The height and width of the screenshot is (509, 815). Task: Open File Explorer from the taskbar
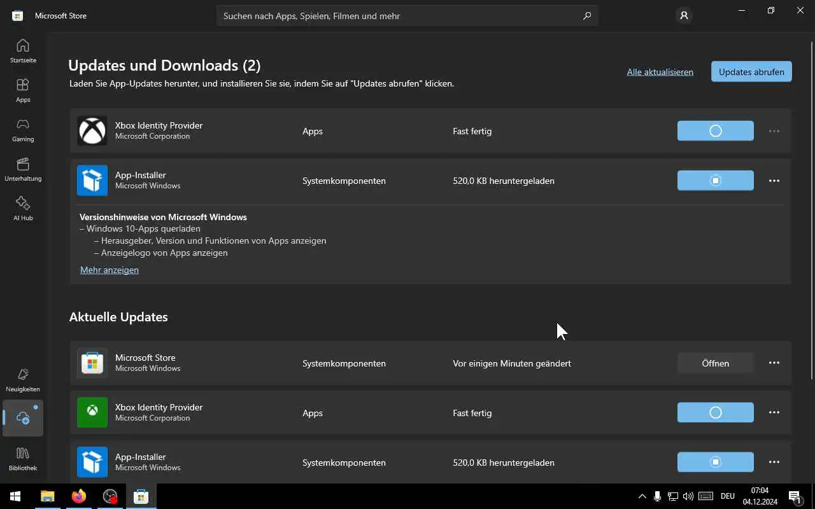48,496
